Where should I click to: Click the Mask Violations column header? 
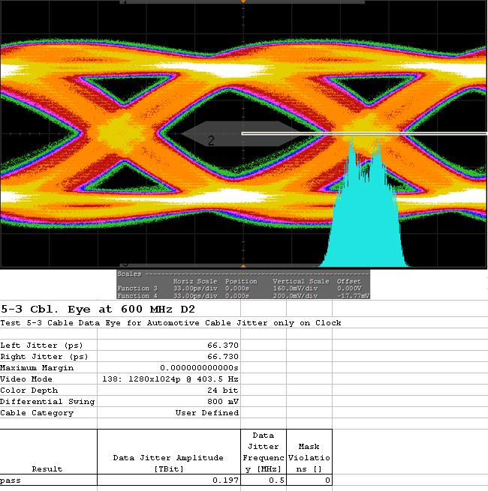tap(309, 452)
